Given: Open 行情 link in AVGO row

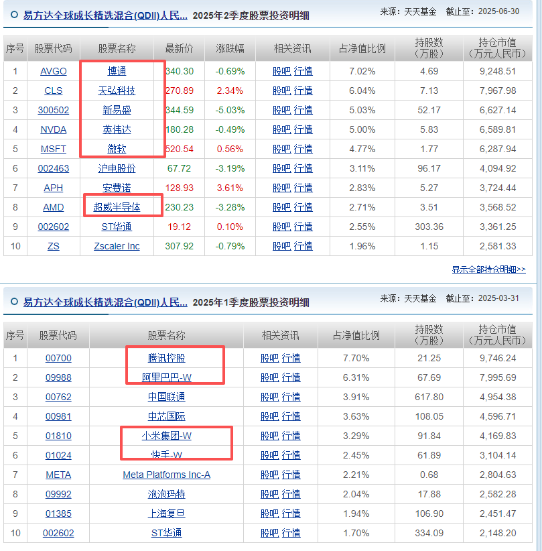Looking at the screenshot, I should (303, 71).
